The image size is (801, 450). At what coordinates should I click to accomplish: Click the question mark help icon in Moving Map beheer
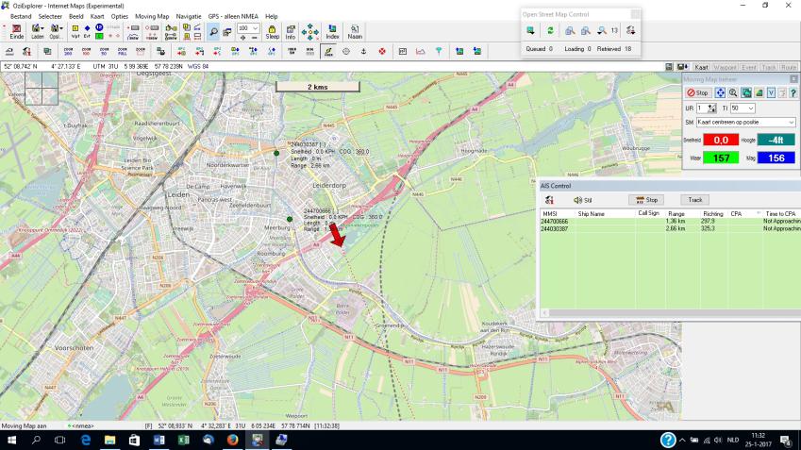click(793, 92)
